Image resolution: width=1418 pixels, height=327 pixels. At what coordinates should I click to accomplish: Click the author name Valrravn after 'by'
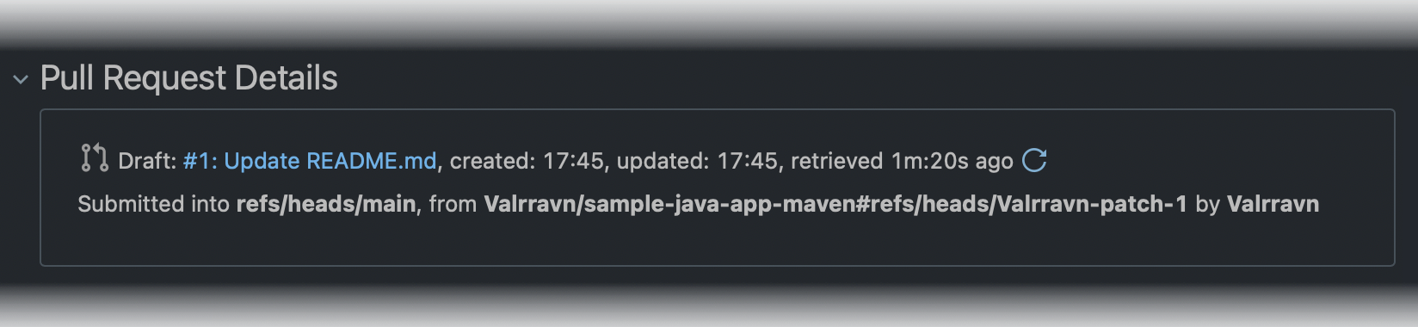point(1273,204)
